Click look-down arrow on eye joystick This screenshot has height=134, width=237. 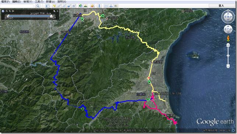pos(228,20)
